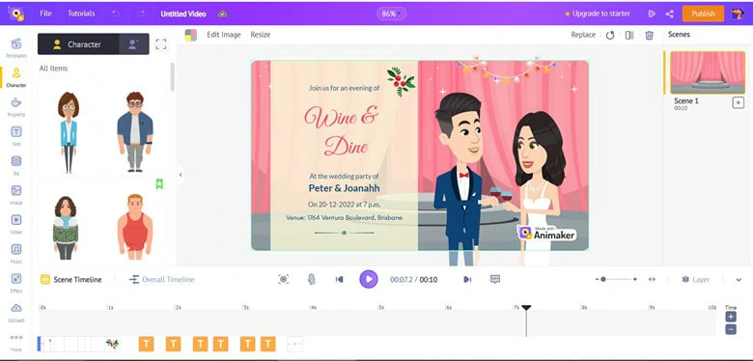753x361 pixels.
Task: Click Upgrade to starter link
Action: [597, 14]
